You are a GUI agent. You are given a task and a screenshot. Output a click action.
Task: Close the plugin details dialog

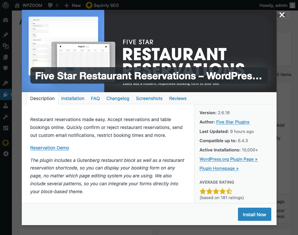(282, 15)
